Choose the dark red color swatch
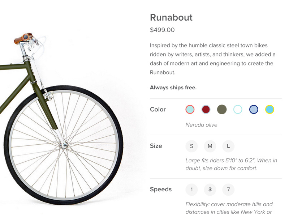 click(205, 109)
